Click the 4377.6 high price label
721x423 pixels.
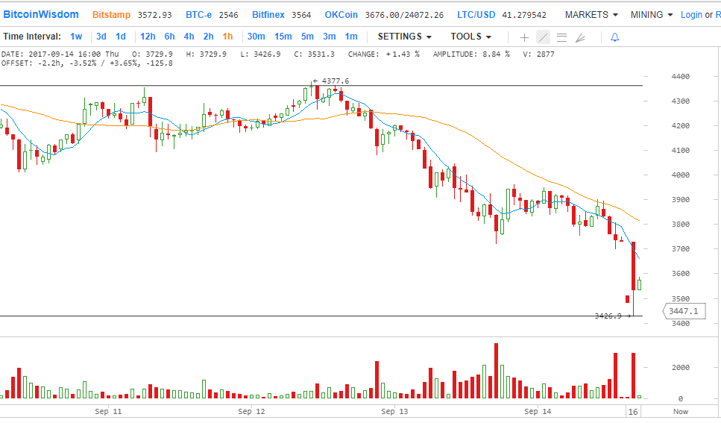(x=332, y=81)
